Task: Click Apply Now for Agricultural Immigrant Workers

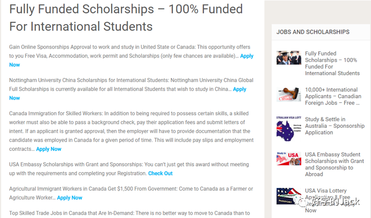Action: [x=70, y=198]
